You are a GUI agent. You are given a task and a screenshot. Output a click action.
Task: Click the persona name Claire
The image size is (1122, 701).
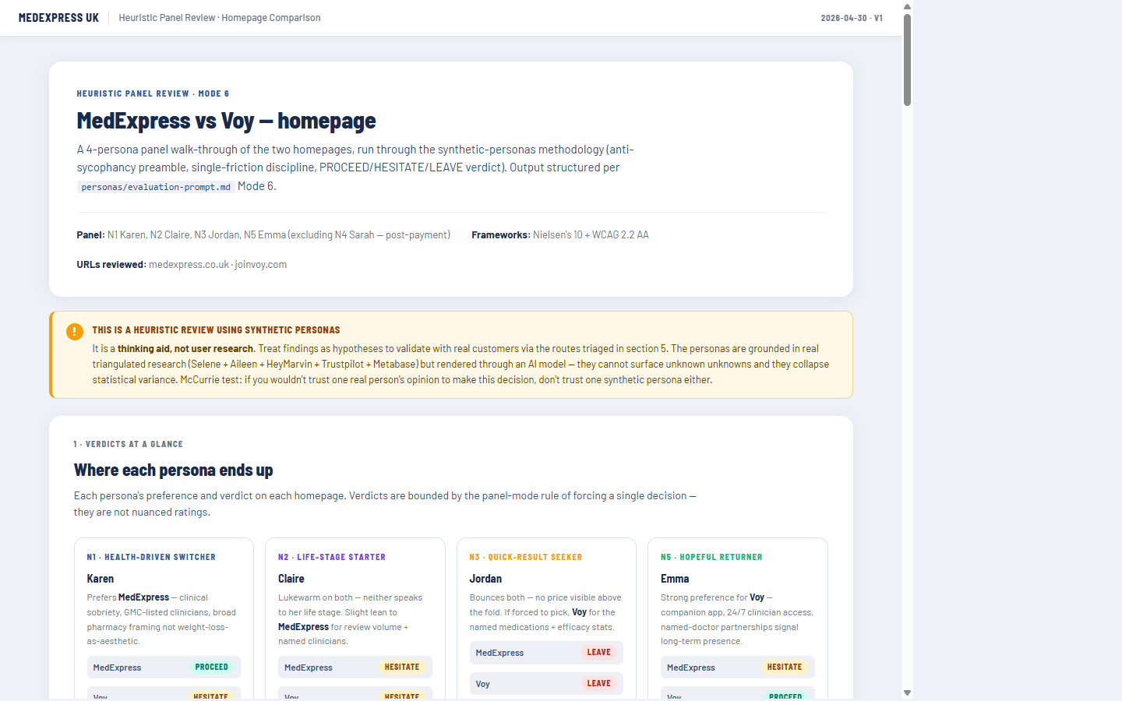pos(291,579)
